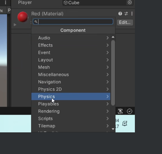Click the circled checkmark status icon

(129, 111)
